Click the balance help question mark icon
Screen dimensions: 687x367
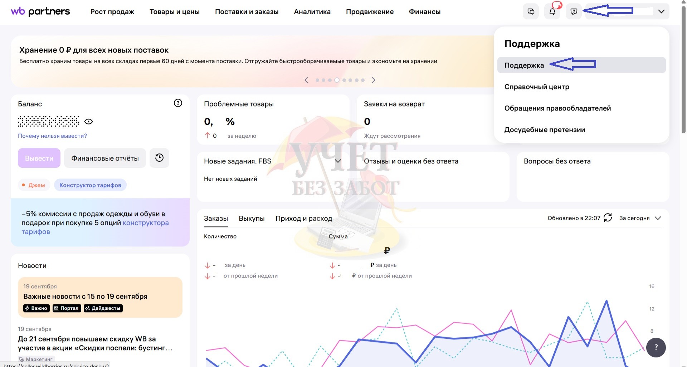[178, 103]
